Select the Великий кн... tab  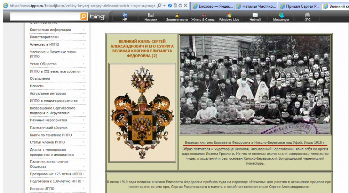click(336, 6)
